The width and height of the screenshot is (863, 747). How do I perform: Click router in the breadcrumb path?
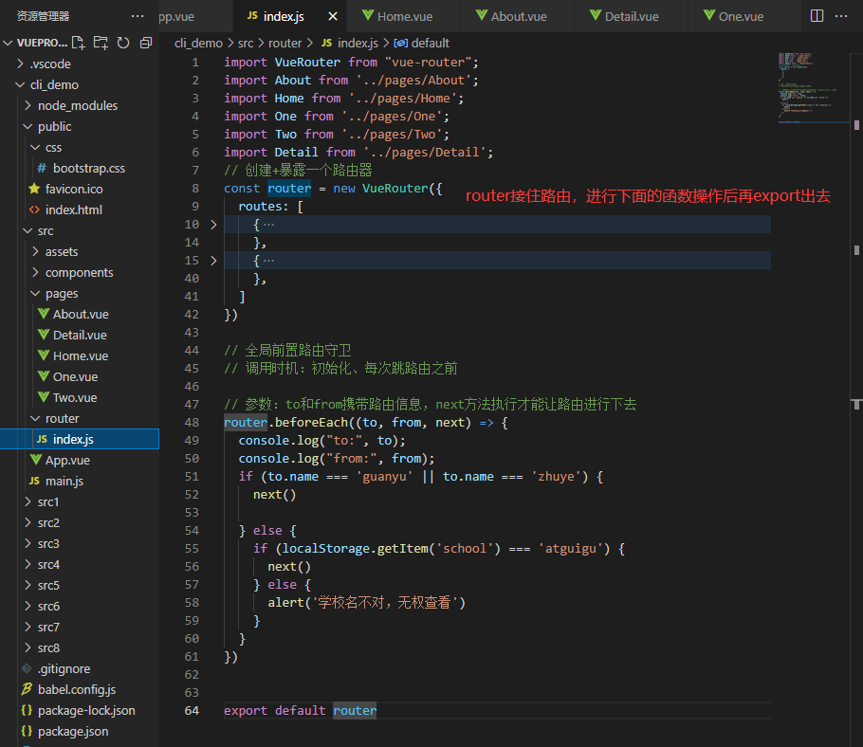click(285, 43)
